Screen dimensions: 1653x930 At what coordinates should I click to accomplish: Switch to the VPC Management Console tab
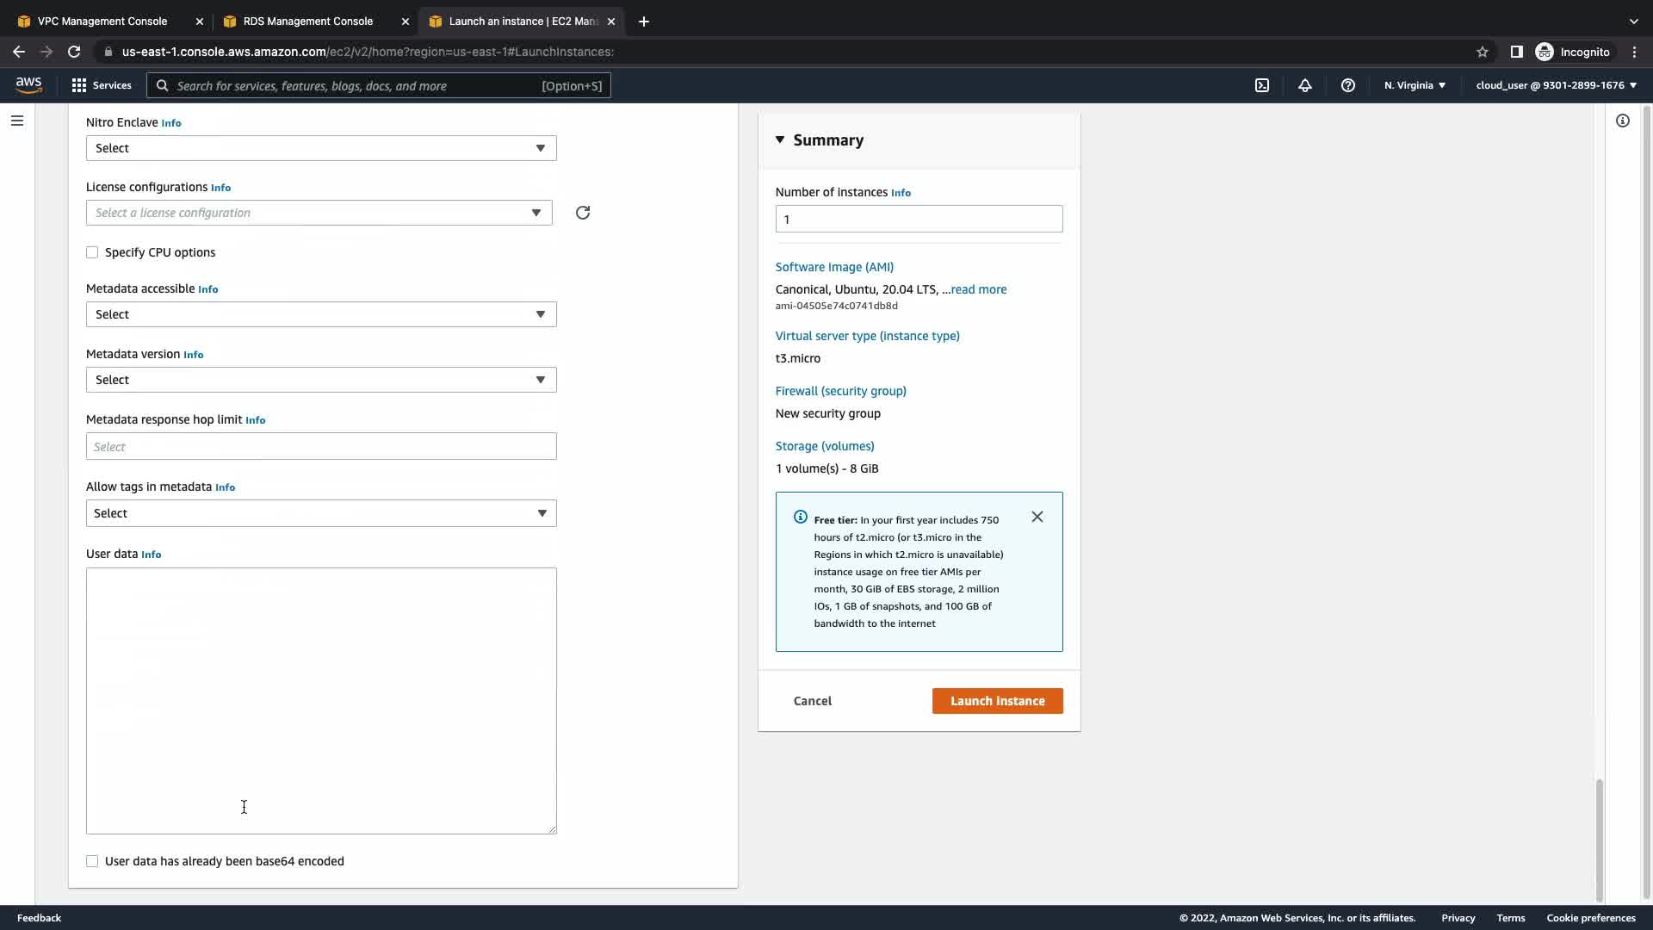pos(102,22)
